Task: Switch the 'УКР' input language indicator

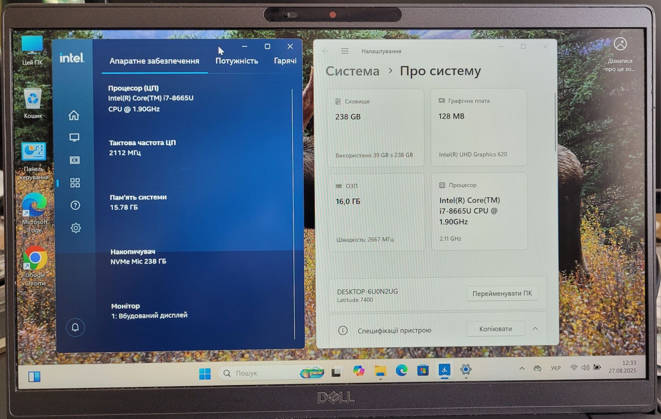Action: [555, 368]
